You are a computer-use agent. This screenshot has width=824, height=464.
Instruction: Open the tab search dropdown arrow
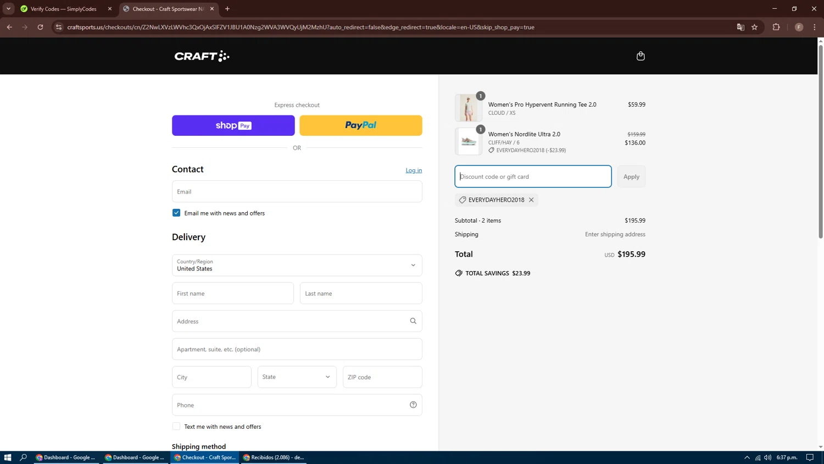[8, 9]
